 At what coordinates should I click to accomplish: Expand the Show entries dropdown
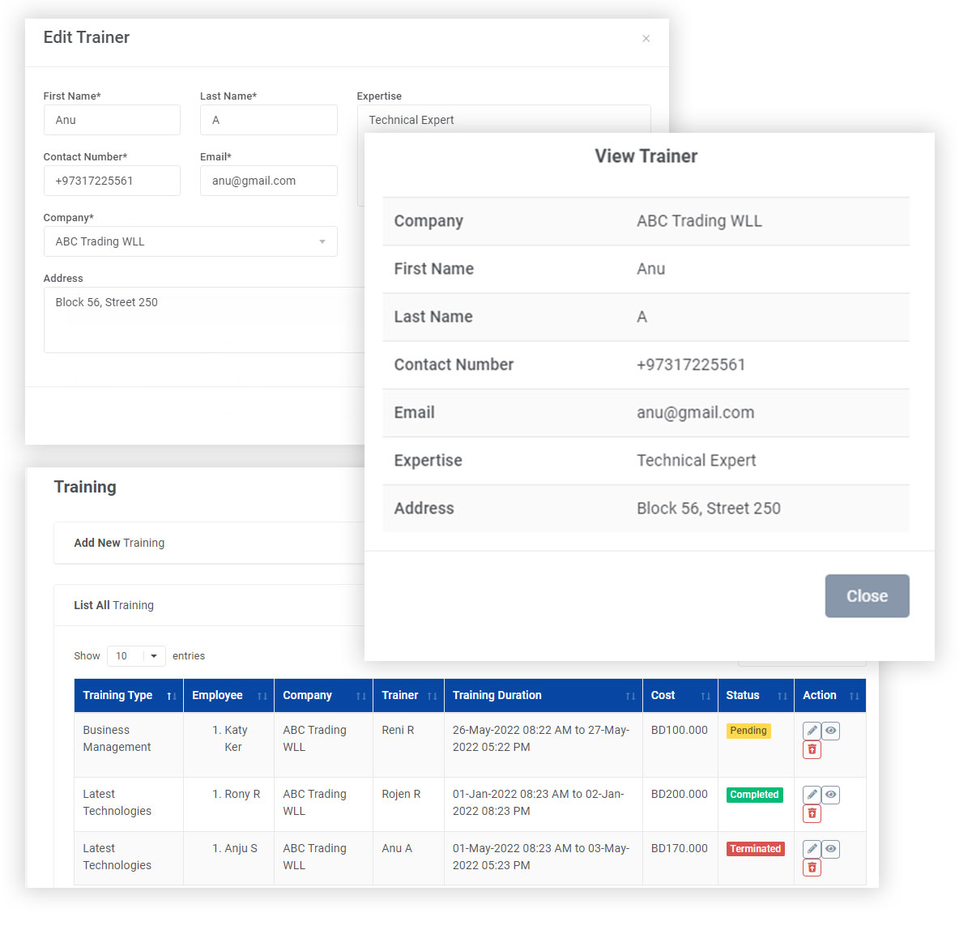[136, 656]
